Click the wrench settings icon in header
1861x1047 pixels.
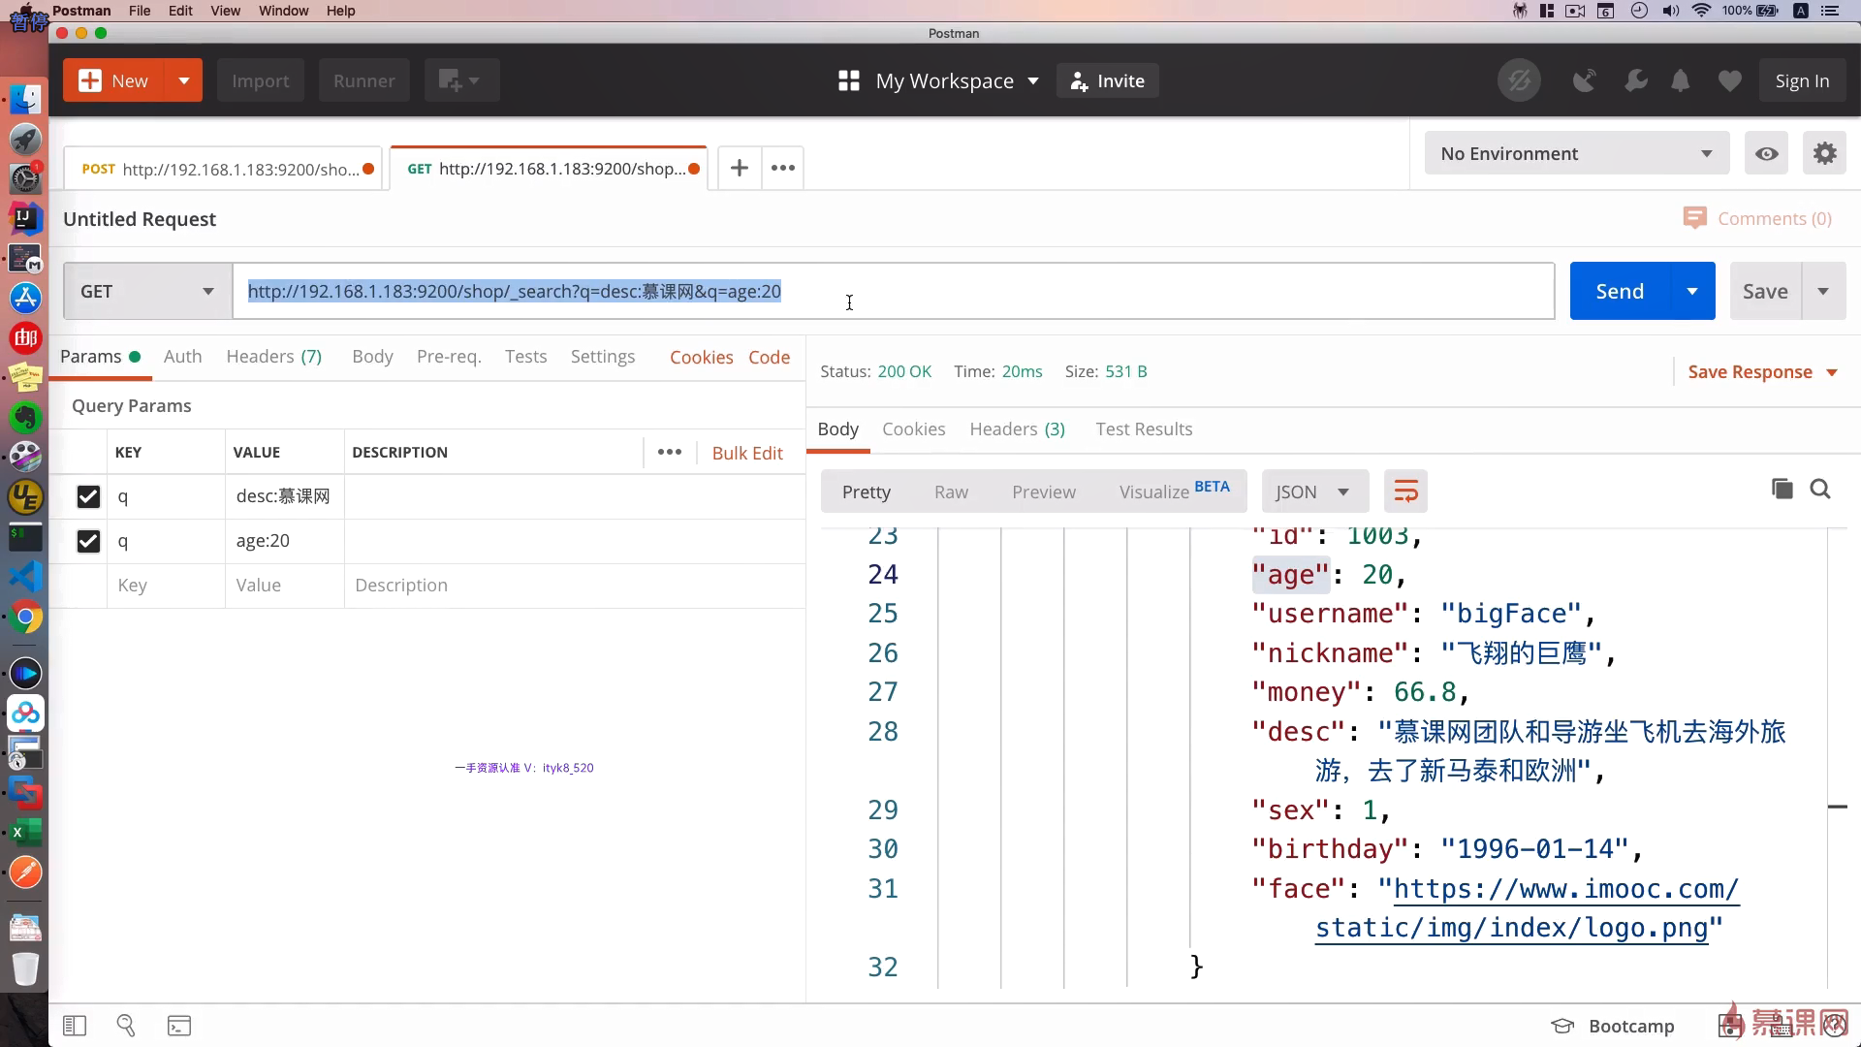coord(1635,81)
